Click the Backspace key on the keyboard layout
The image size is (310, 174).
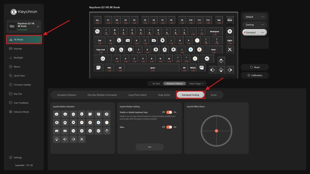(214, 31)
